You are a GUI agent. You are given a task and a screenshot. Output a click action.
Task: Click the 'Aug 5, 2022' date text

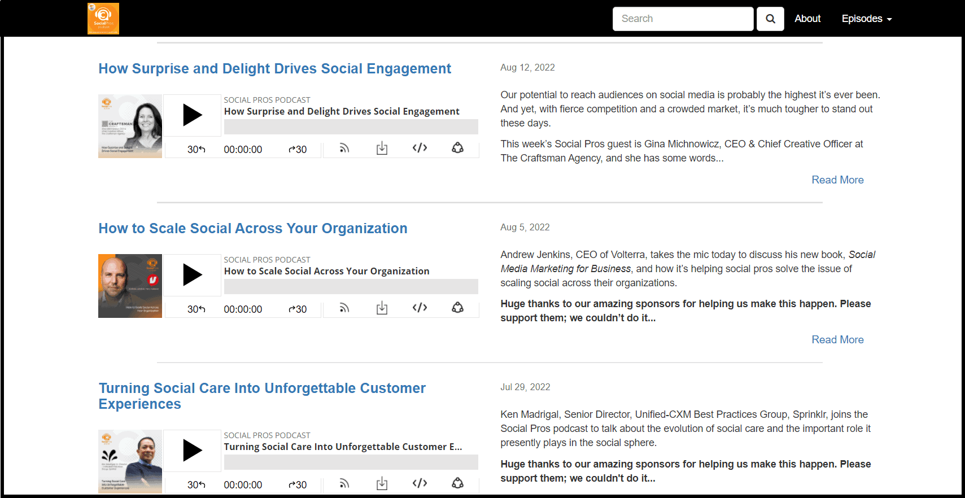coord(525,227)
